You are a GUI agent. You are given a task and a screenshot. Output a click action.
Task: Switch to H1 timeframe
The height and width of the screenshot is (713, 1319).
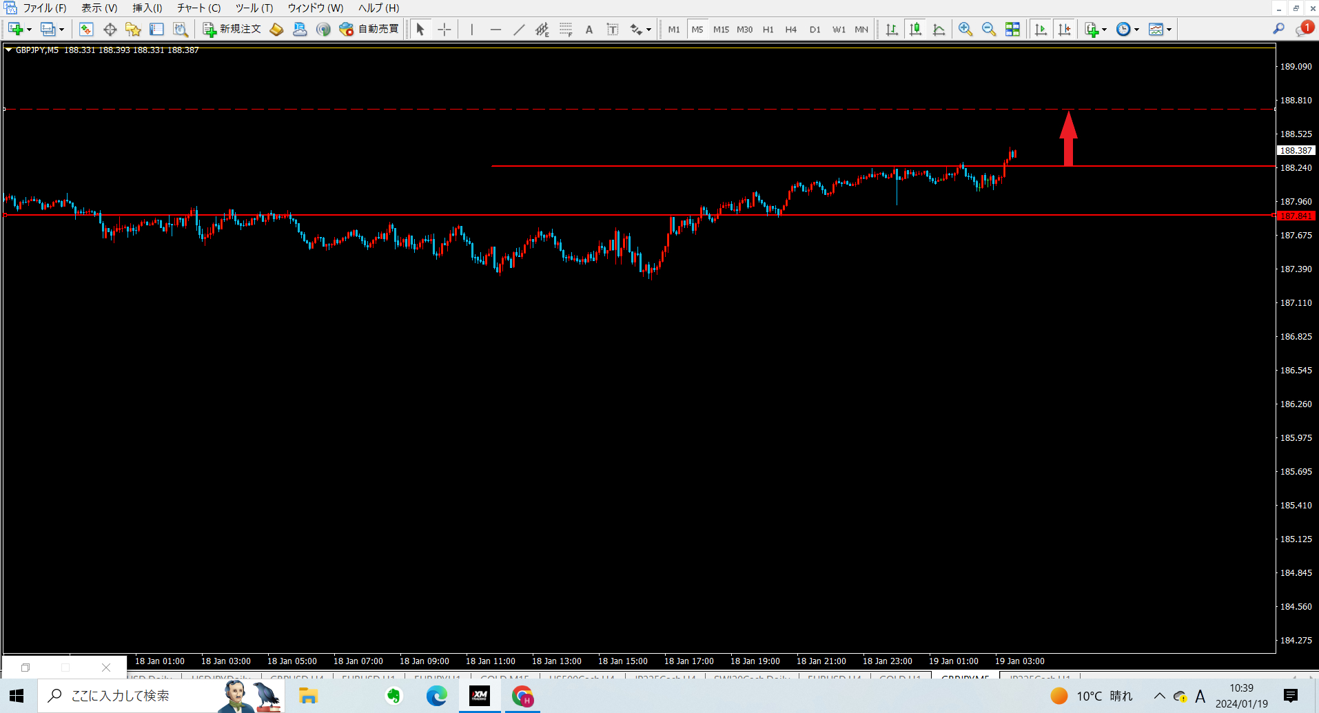click(768, 29)
